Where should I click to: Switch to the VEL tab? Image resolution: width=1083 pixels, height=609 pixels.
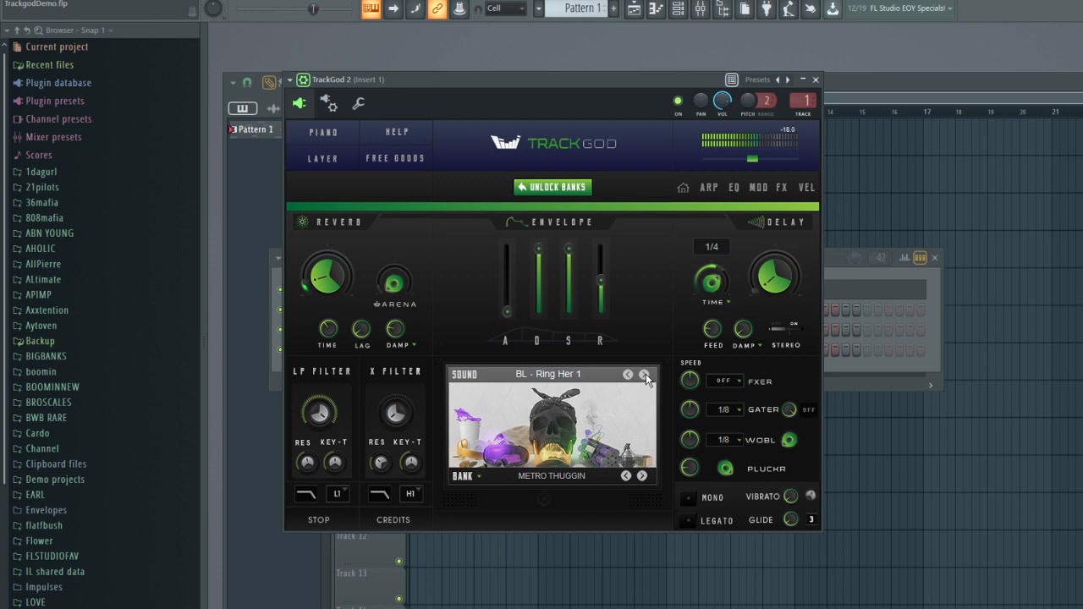[x=806, y=188]
